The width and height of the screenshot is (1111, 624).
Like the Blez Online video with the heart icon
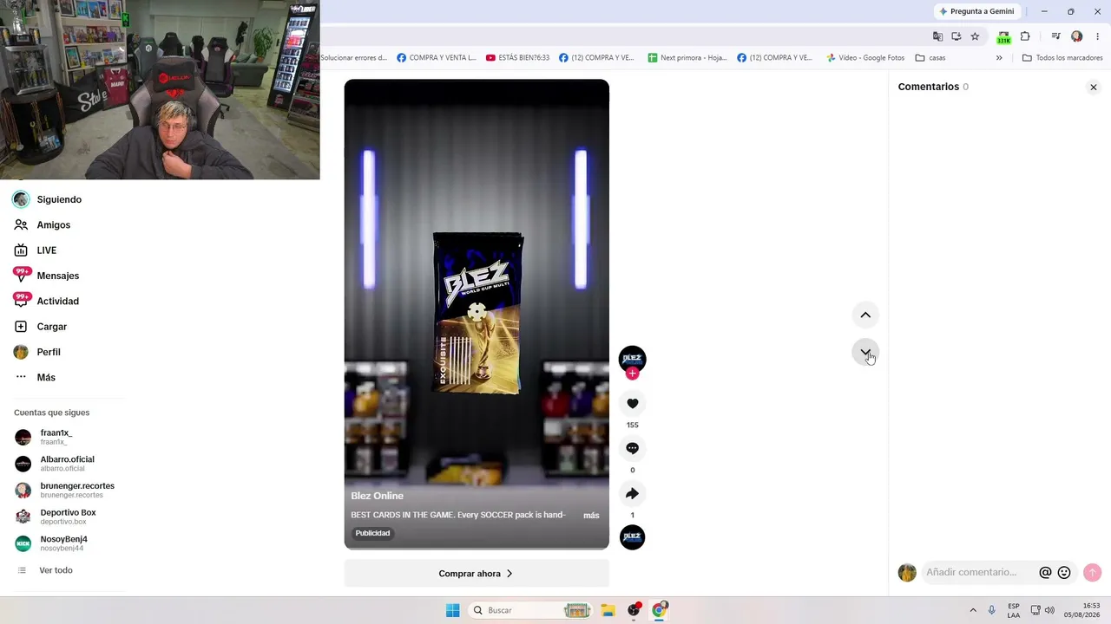click(632, 403)
